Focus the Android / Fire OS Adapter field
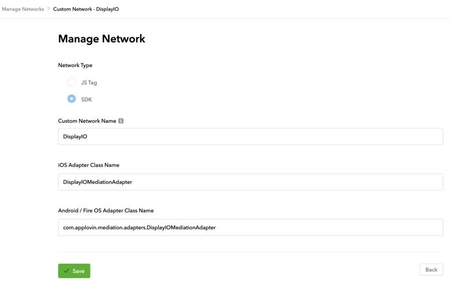The width and height of the screenshot is (452, 281). (x=250, y=228)
